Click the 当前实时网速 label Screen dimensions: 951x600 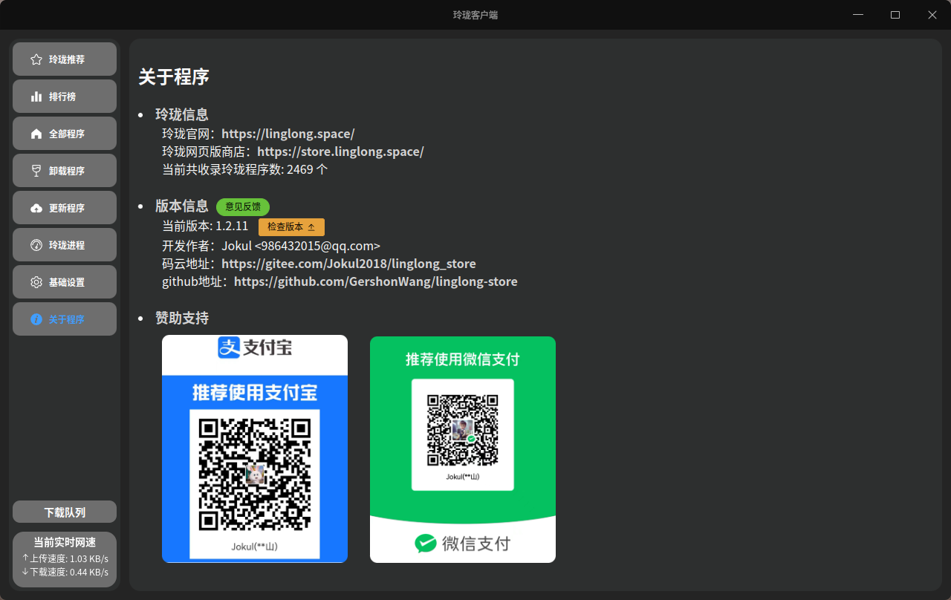(x=65, y=543)
